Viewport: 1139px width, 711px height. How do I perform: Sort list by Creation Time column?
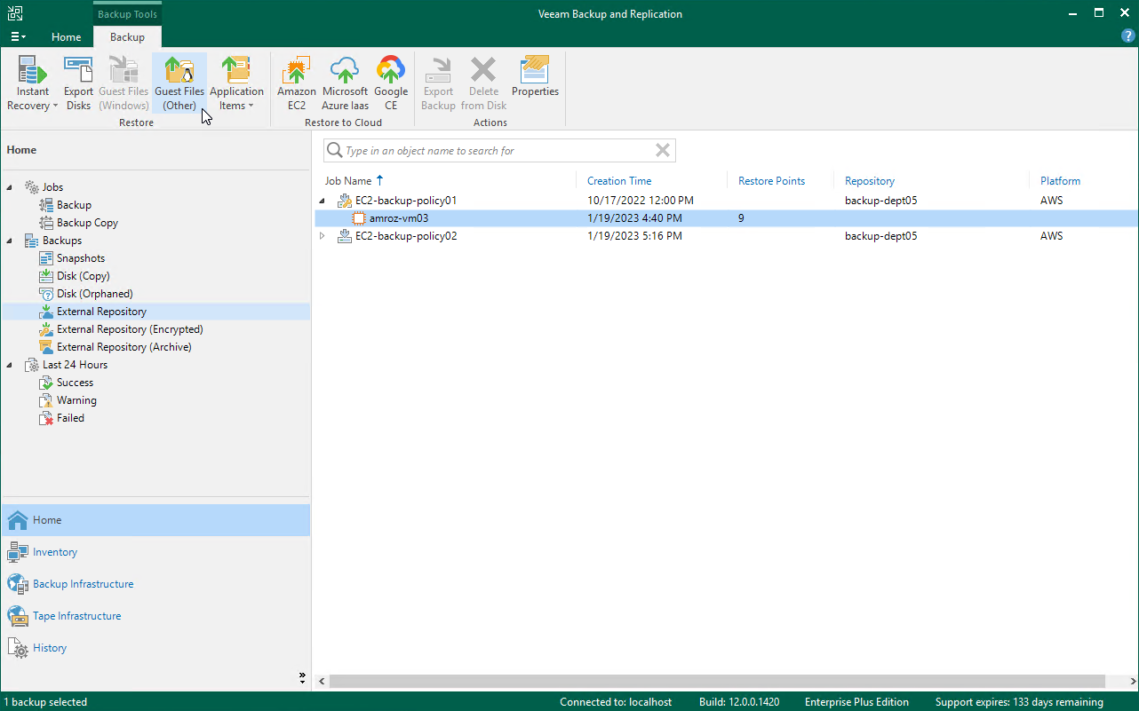tap(619, 181)
